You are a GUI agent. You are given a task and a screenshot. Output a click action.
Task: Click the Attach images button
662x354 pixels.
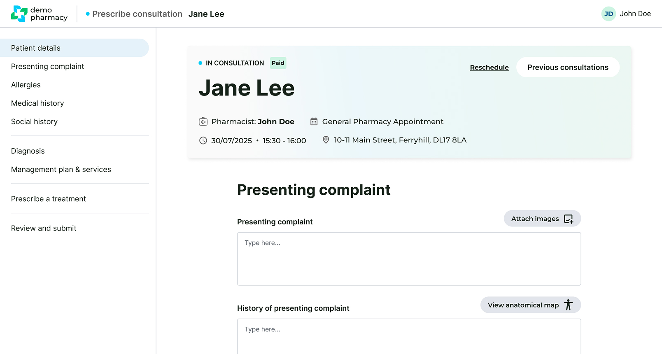tap(542, 219)
